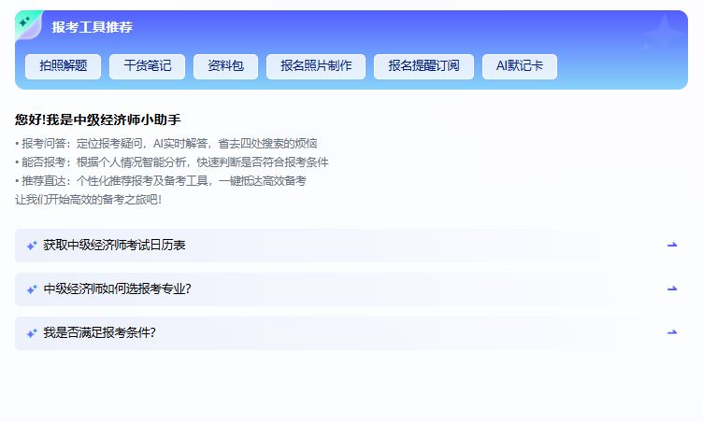
Task: Click sparkle icon before 获取中级经济师考试日历表
Action: [32, 246]
